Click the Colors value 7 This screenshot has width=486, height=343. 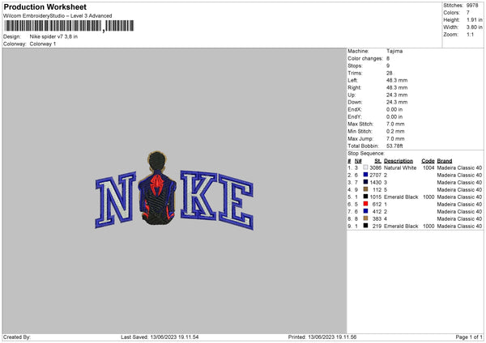tap(467, 13)
